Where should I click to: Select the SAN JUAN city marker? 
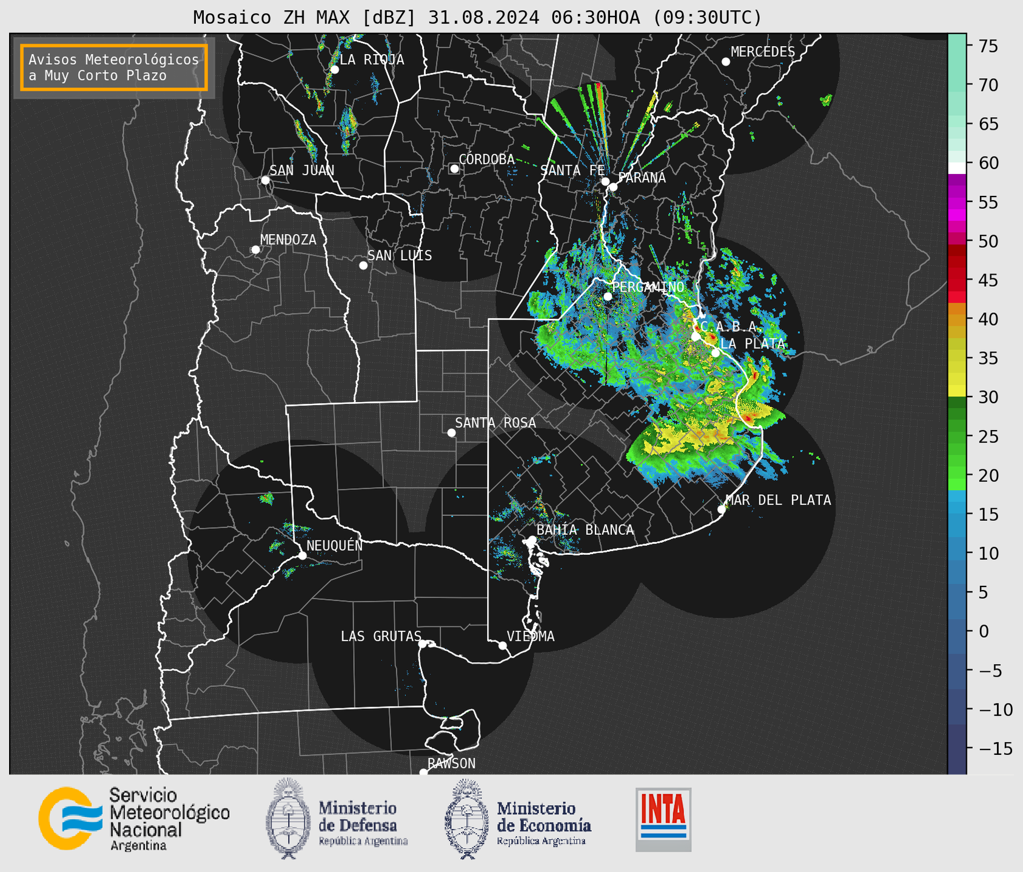(265, 180)
